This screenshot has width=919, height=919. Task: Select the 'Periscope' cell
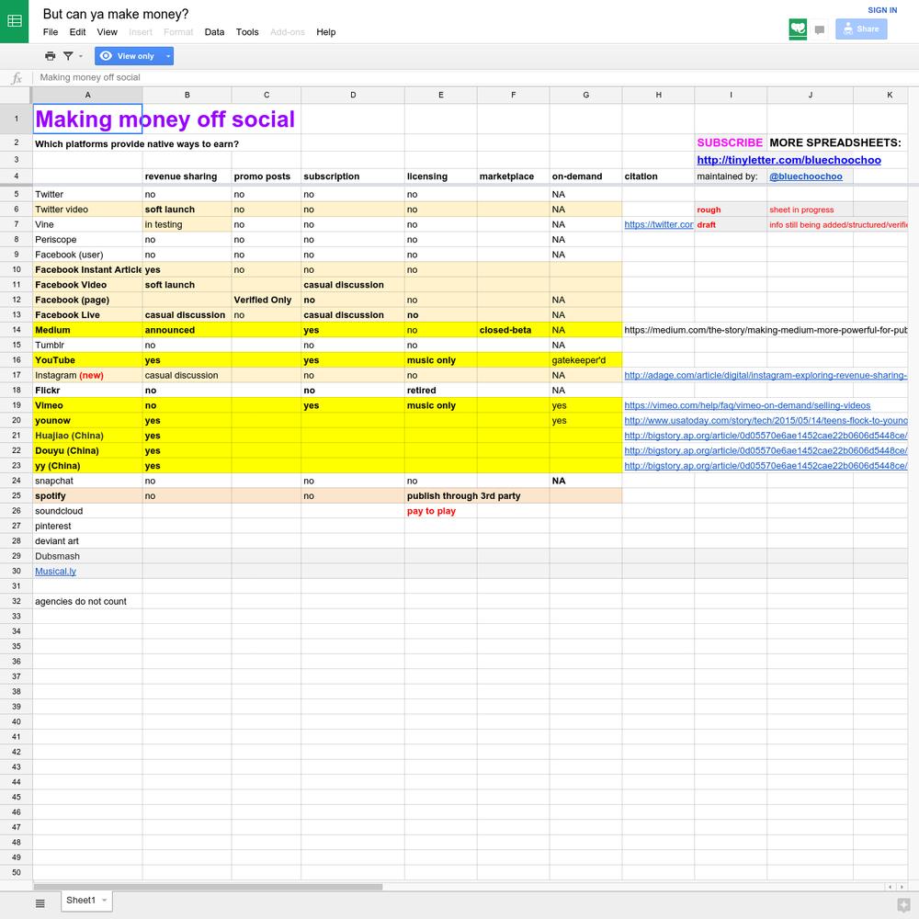(x=87, y=240)
